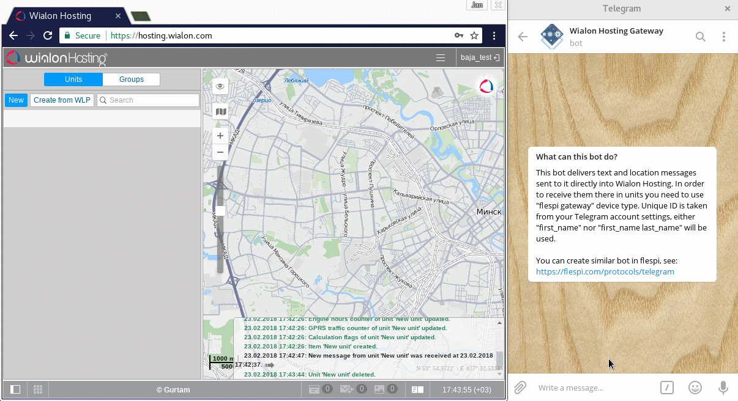
Task: Focus the Telegram "Write a message" field
Action: (x=592, y=388)
